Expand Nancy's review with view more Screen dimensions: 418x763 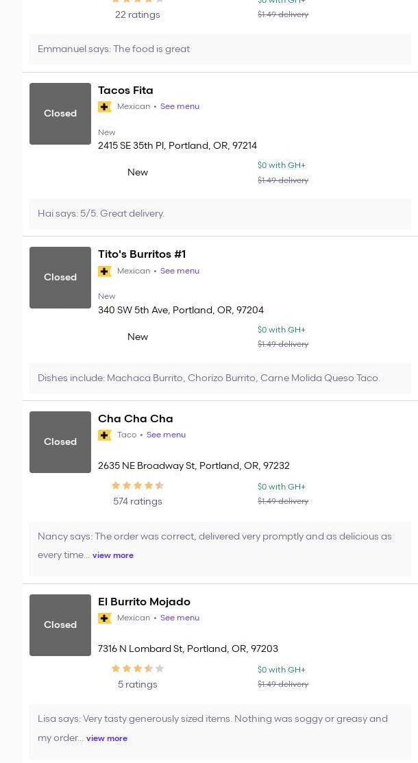tap(113, 555)
